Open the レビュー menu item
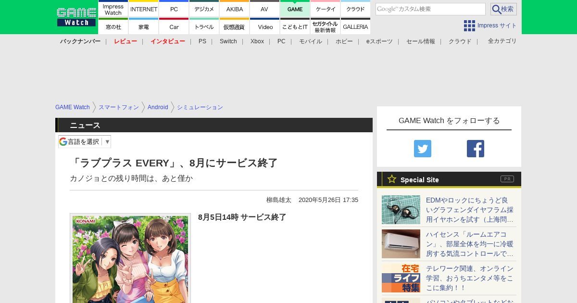Viewport: 577px width, 303px height. [x=125, y=41]
